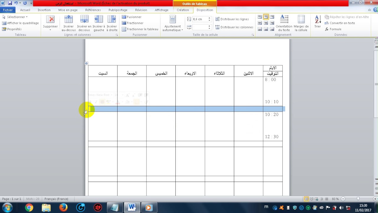Image resolution: width=378 pixels, height=213 pixels.
Task: Click Supprimer table delete icon
Action: pos(50,20)
